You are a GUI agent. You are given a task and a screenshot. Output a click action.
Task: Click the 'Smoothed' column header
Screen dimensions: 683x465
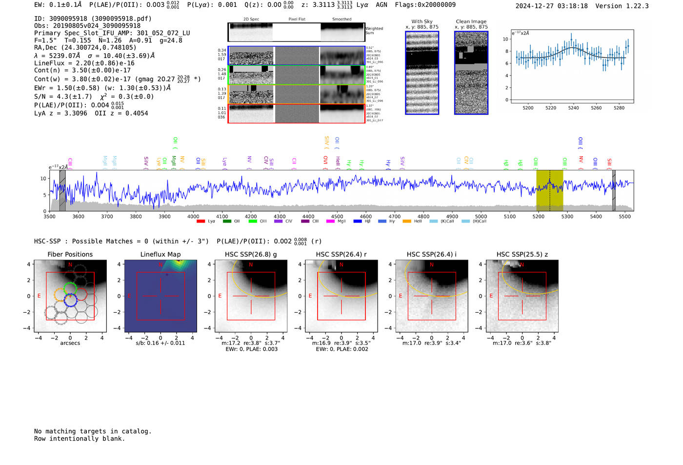click(x=341, y=19)
